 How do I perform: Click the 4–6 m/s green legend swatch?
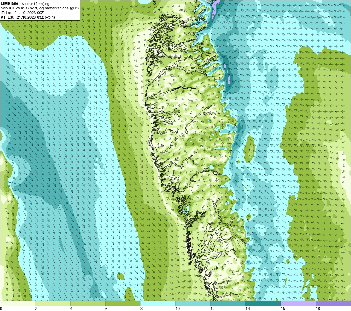coord(88,304)
